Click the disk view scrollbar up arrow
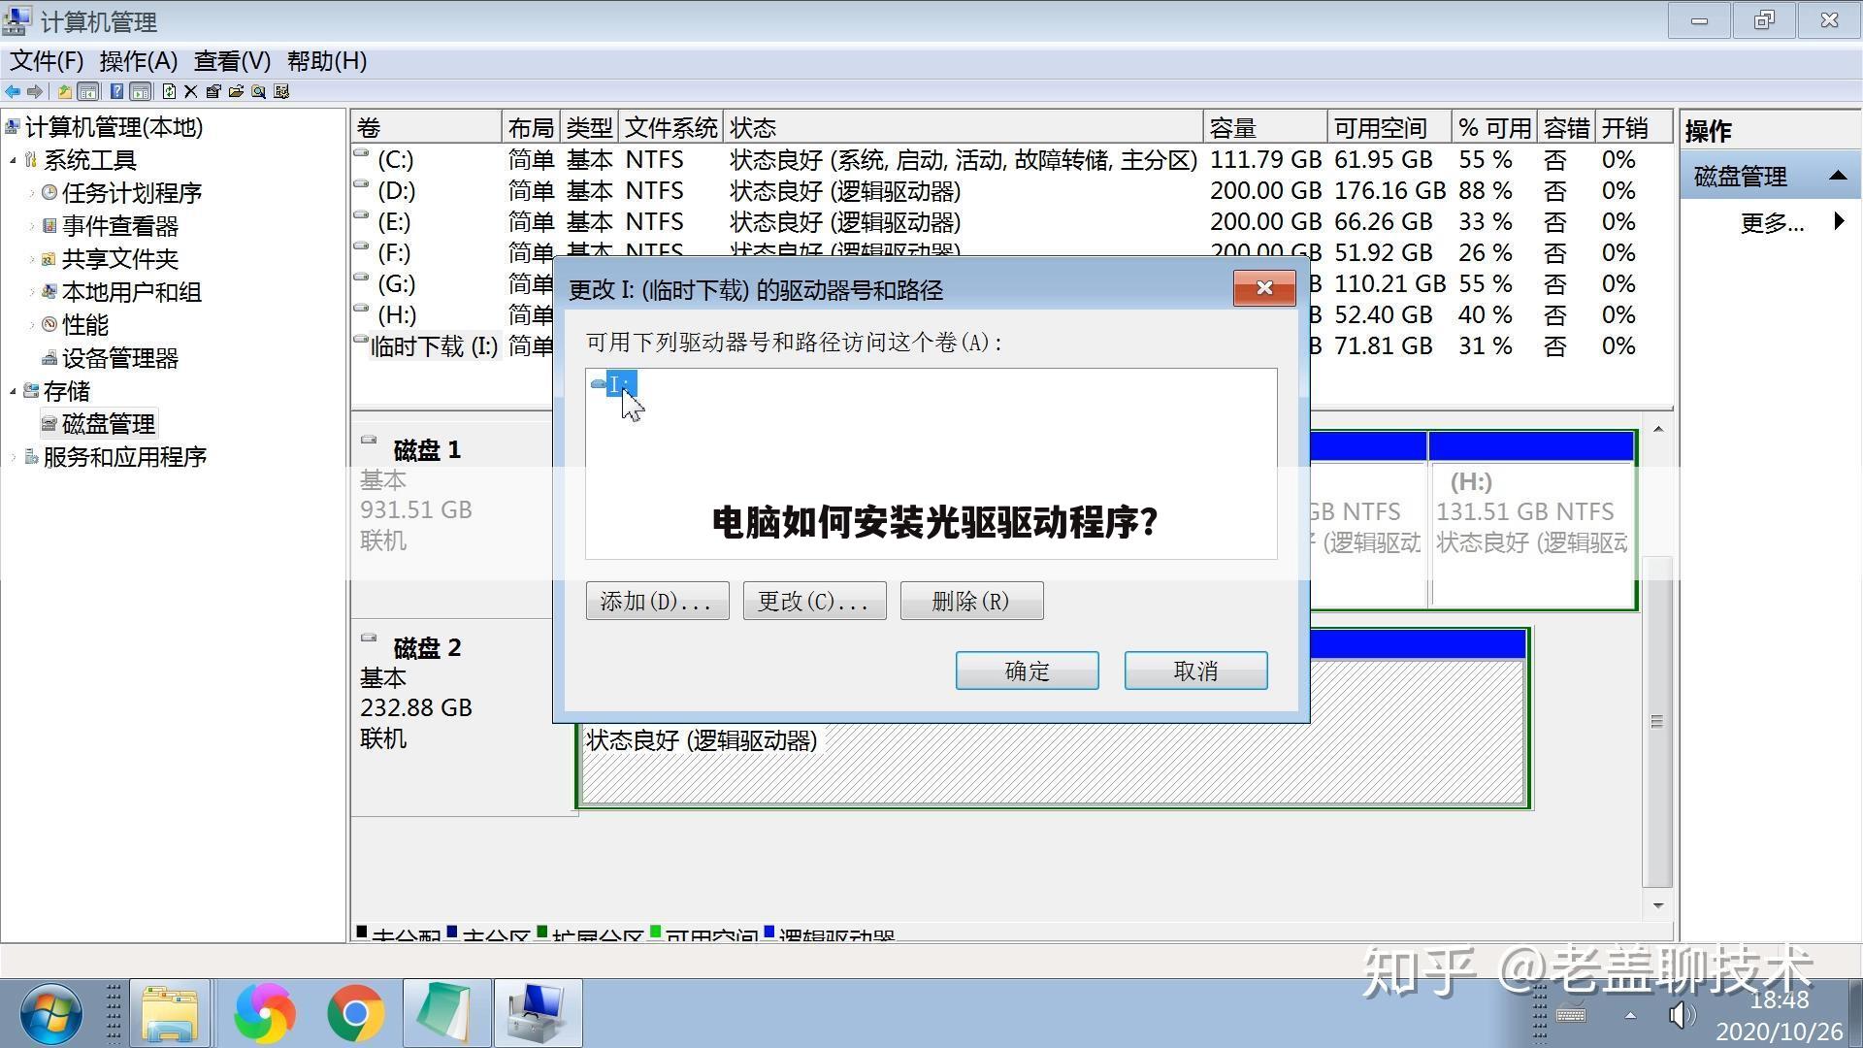The width and height of the screenshot is (1863, 1048). tap(1657, 429)
